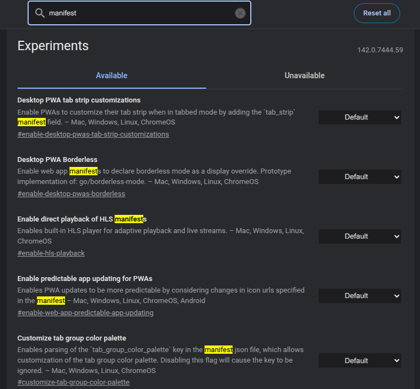The height and width of the screenshot is (389, 420).
Task: Open the #enable-desktop-pwas-borderless anchor link
Action: tap(71, 194)
